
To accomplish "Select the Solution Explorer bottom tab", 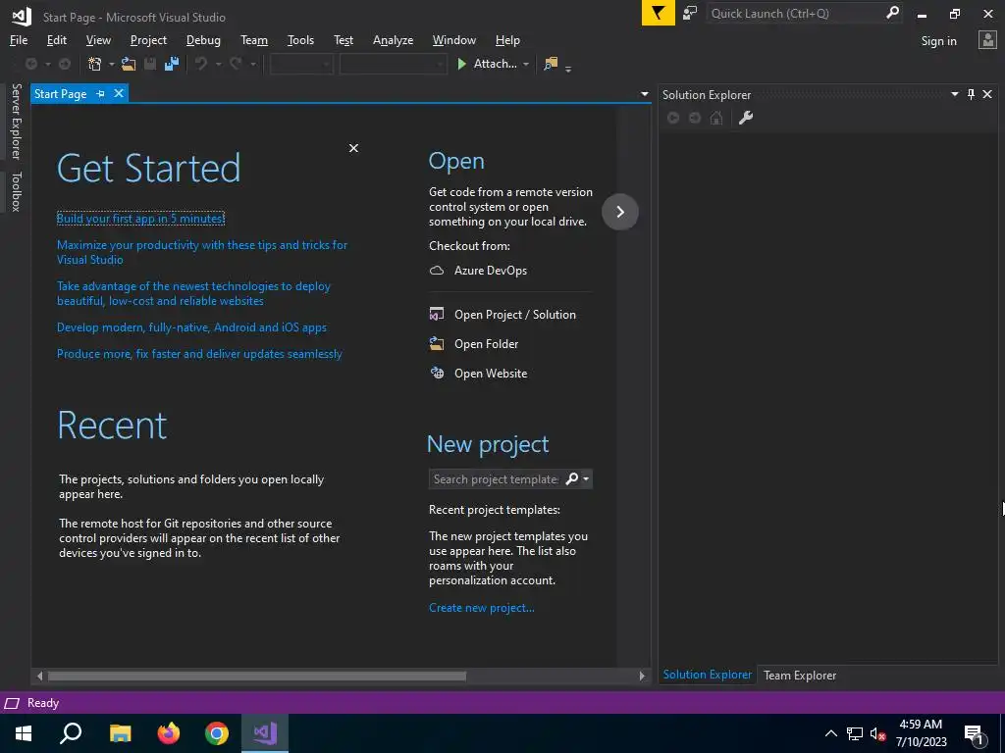I will [707, 675].
